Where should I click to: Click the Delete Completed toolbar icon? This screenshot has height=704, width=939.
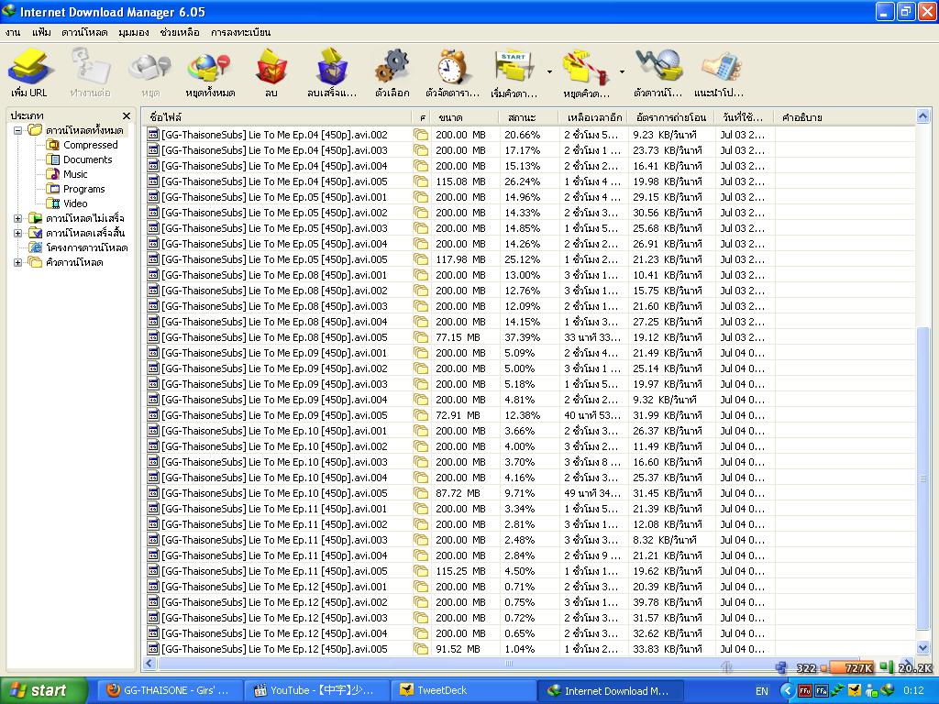[332, 73]
